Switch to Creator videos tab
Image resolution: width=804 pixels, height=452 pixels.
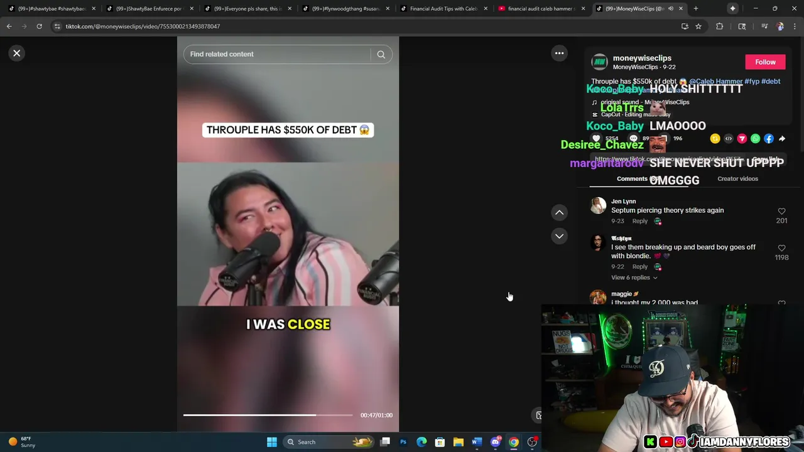(x=737, y=179)
